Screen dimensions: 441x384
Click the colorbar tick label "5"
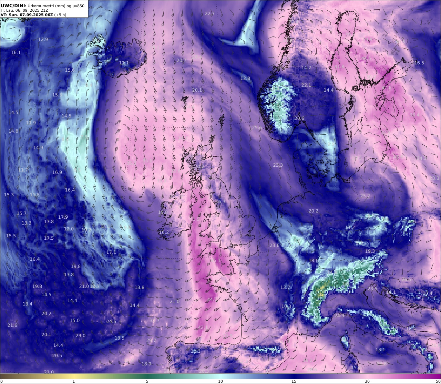click(x=147, y=381)
